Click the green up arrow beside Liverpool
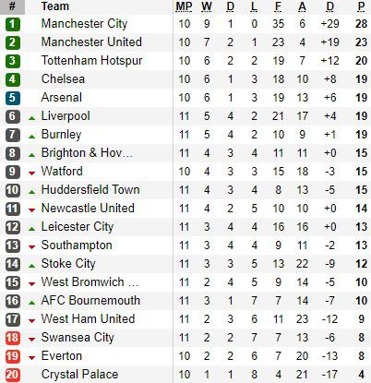Viewport: 371px width, 383px height. [31, 118]
